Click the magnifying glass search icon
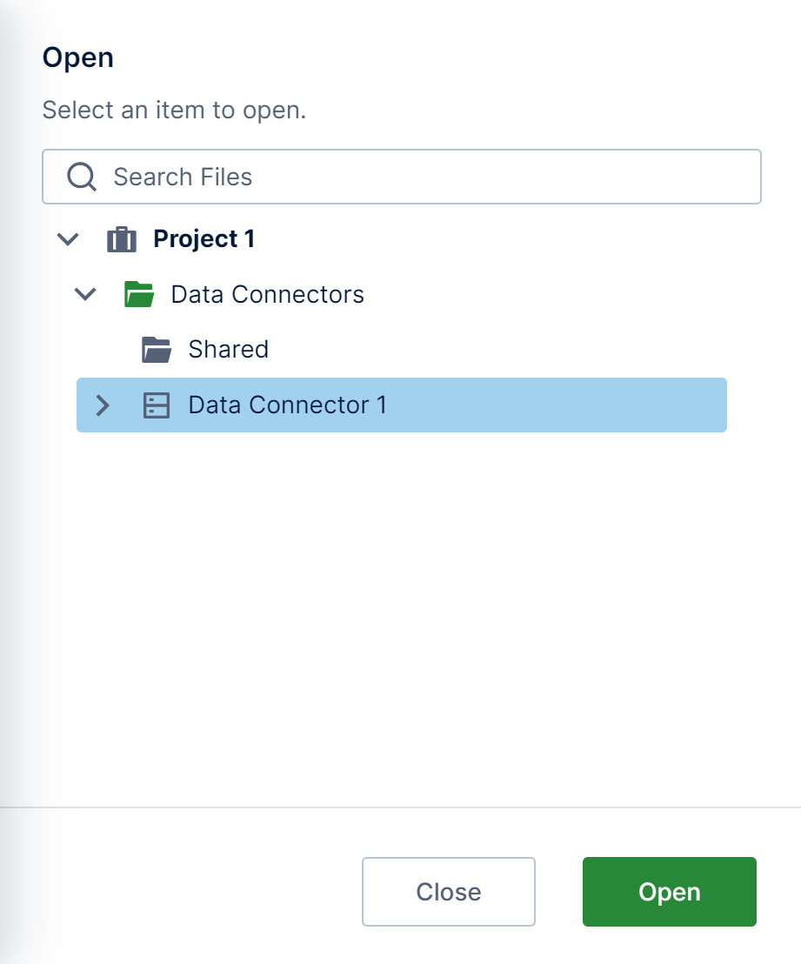The height and width of the screenshot is (964, 801). pyautogui.click(x=82, y=177)
